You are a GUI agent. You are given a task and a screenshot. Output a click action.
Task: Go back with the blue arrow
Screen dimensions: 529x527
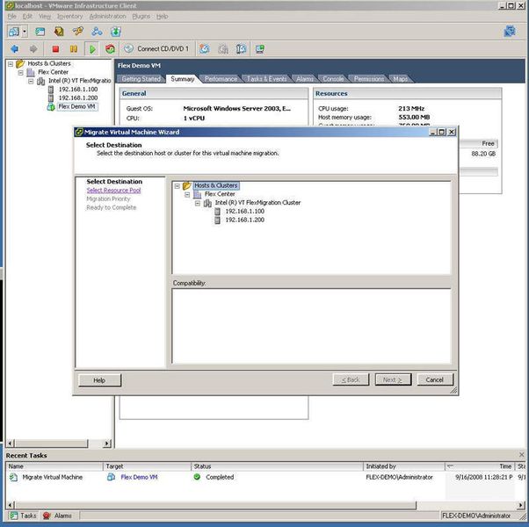[15, 49]
